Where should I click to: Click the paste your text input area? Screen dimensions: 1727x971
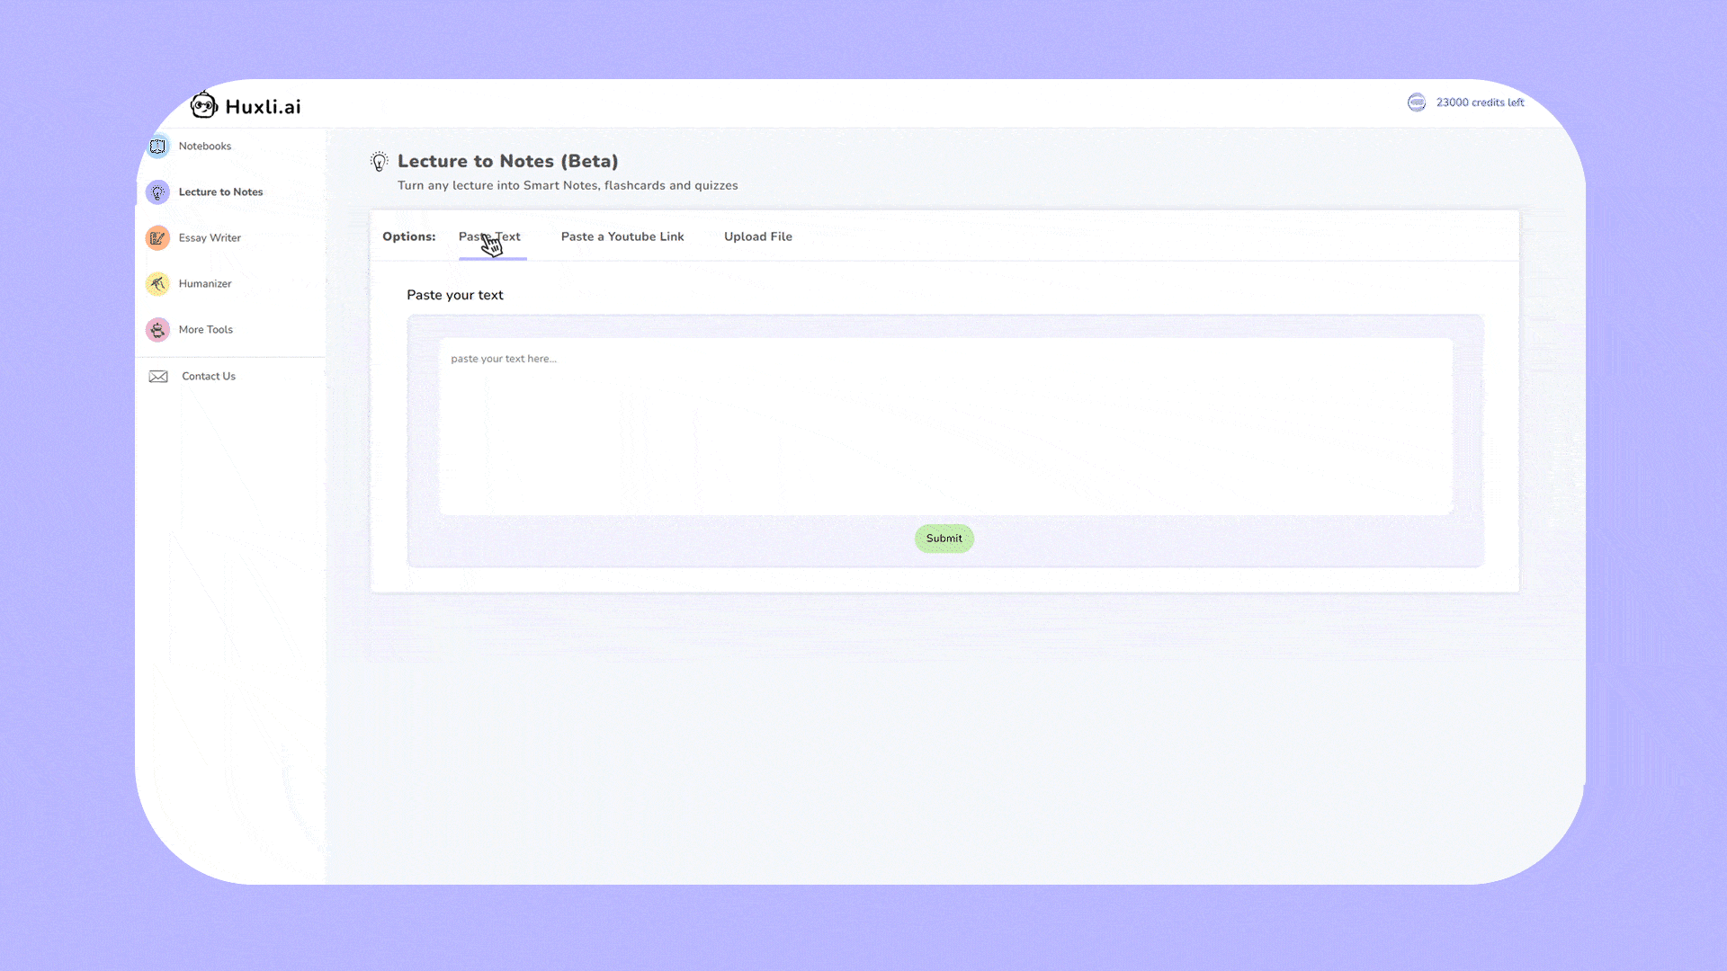click(945, 426)
